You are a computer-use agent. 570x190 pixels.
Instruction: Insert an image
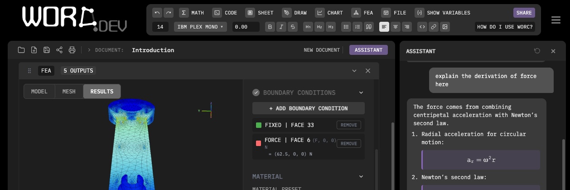[x=445, y=27]
